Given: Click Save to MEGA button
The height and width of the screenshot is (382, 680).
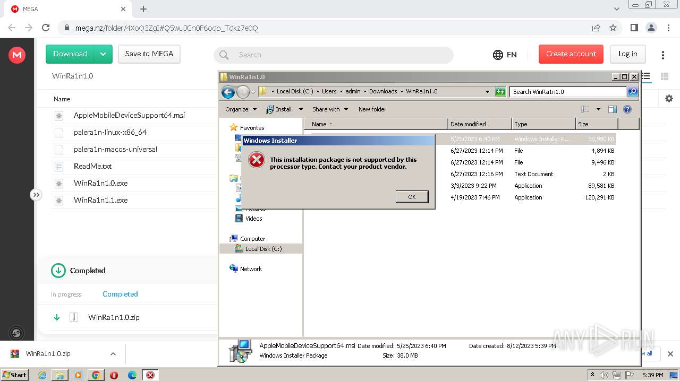Looking at the screenshot, I should [x=149, y=54].
